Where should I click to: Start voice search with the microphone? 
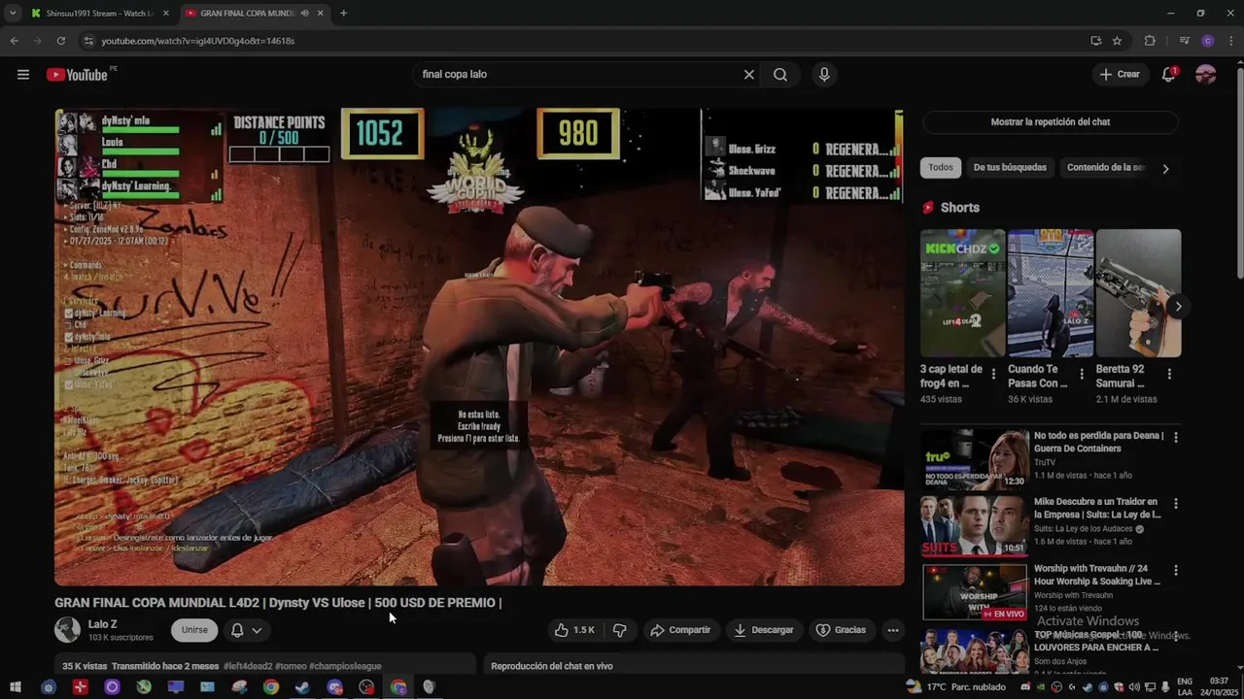[824, 75]
